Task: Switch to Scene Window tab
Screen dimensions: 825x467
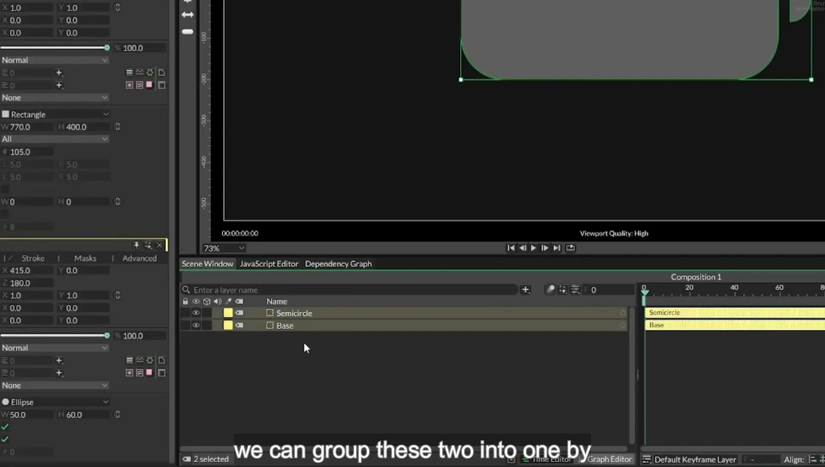Action: pyautogui.click(x=207, y=264)
